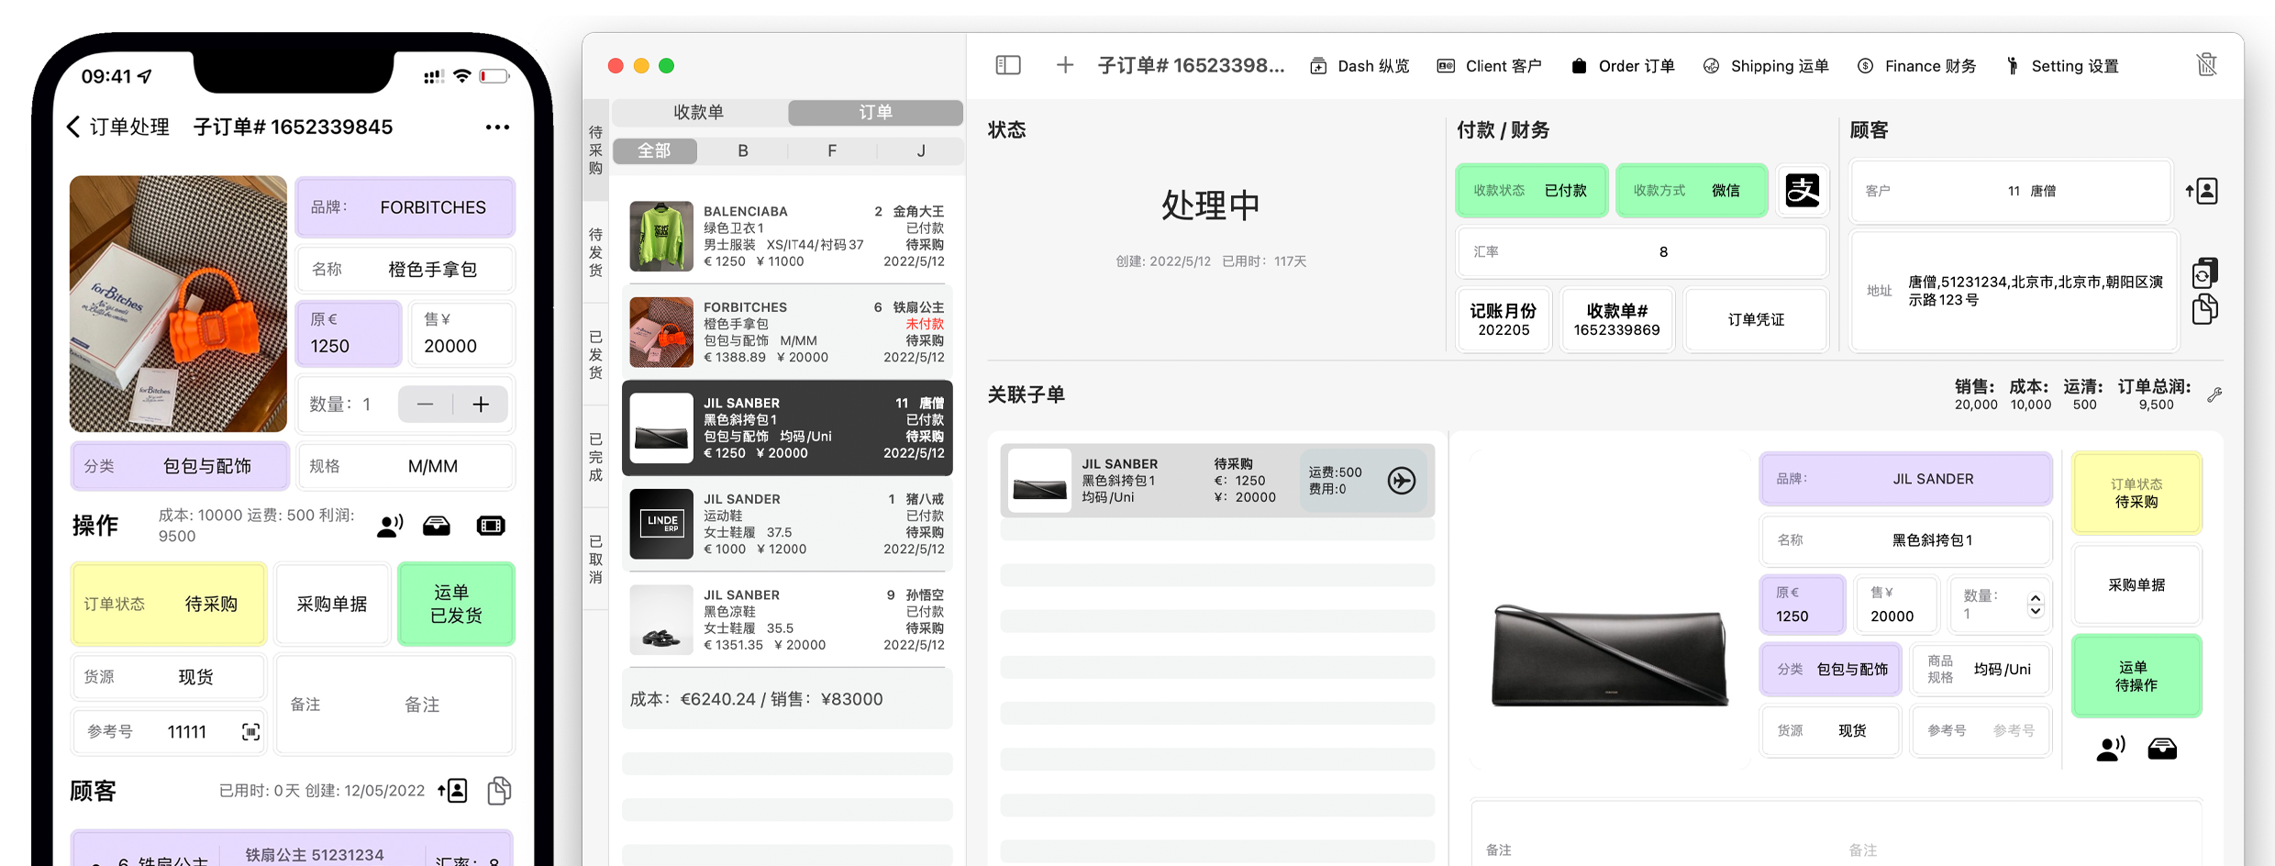Click the Alipay payment icon

[1802, 191]
